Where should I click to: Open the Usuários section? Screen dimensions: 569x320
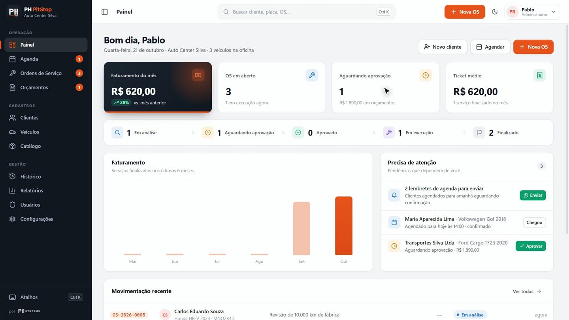pyautogui.click(x=46, y=205)
